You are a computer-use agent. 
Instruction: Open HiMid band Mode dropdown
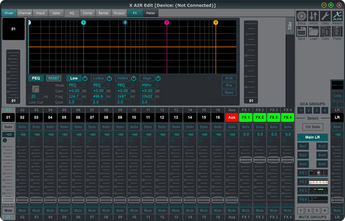[125, 85]
